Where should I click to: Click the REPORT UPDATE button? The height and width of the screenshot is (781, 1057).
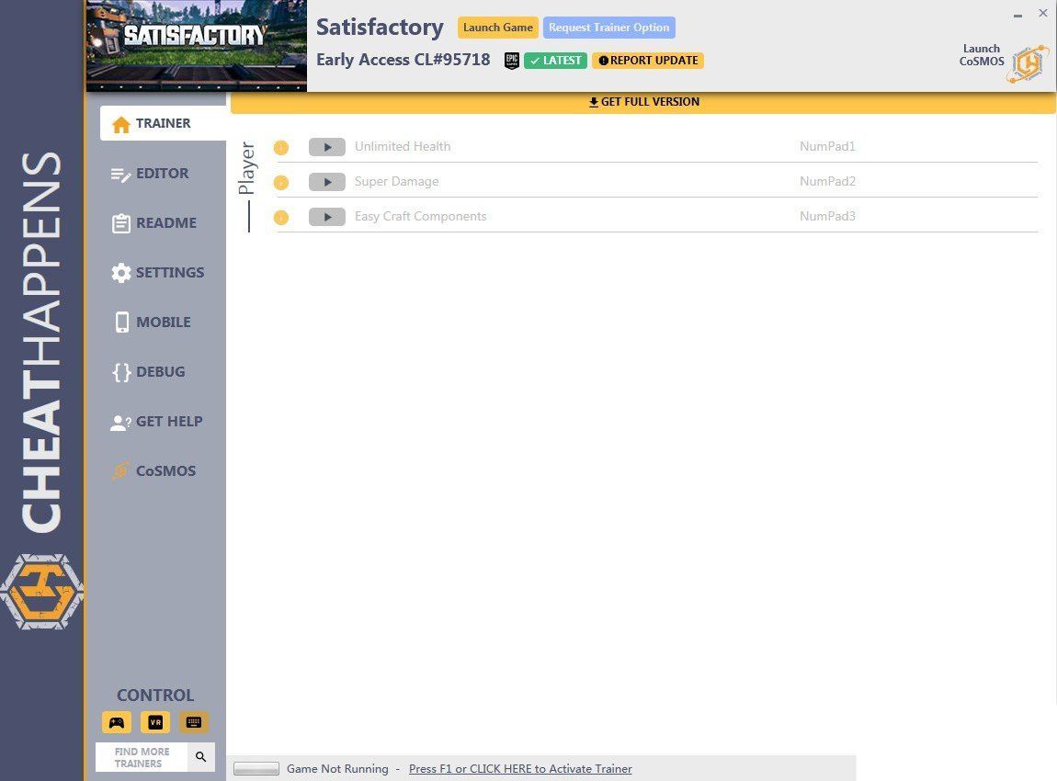point(648,61)
